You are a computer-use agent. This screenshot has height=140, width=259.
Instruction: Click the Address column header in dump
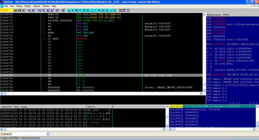(7, 107)
